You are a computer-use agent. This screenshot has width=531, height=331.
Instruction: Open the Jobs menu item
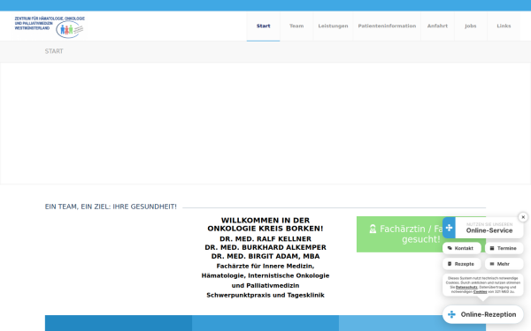471,26
